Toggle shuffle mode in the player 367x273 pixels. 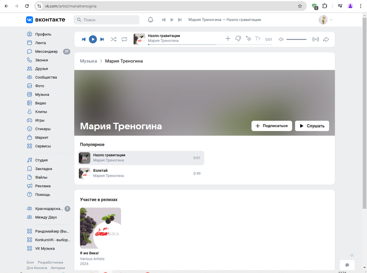click(113, 39)
